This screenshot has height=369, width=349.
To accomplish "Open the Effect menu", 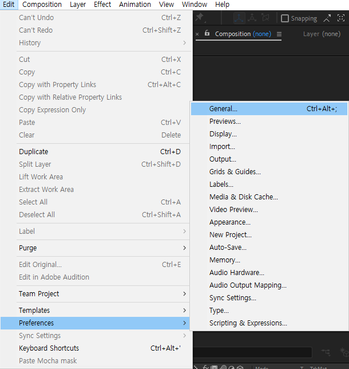I will click(102, 5).
